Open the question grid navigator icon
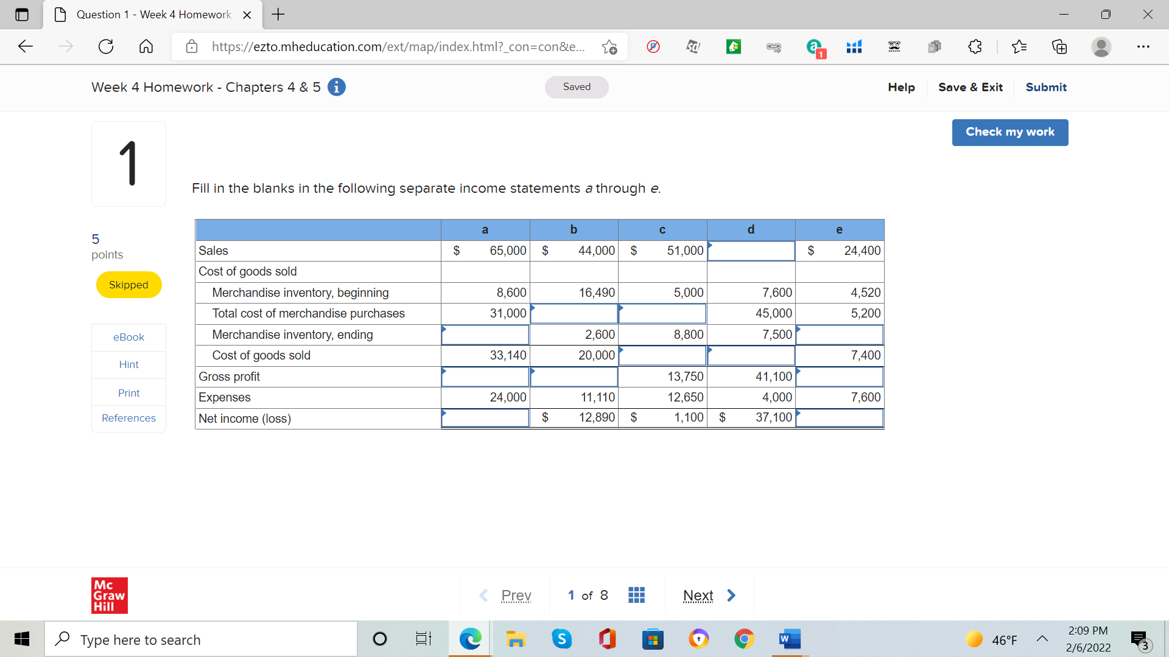 636,595
